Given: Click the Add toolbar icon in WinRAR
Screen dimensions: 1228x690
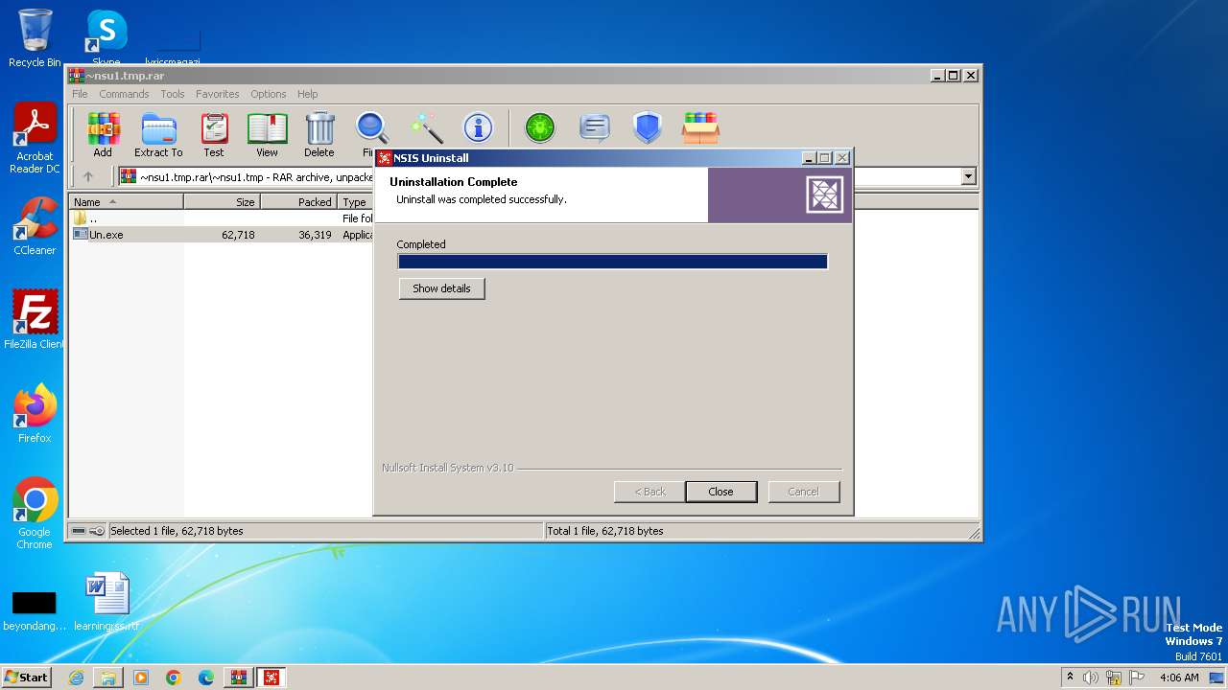Looking at the screenshot, I should click(x=103, y=134).
